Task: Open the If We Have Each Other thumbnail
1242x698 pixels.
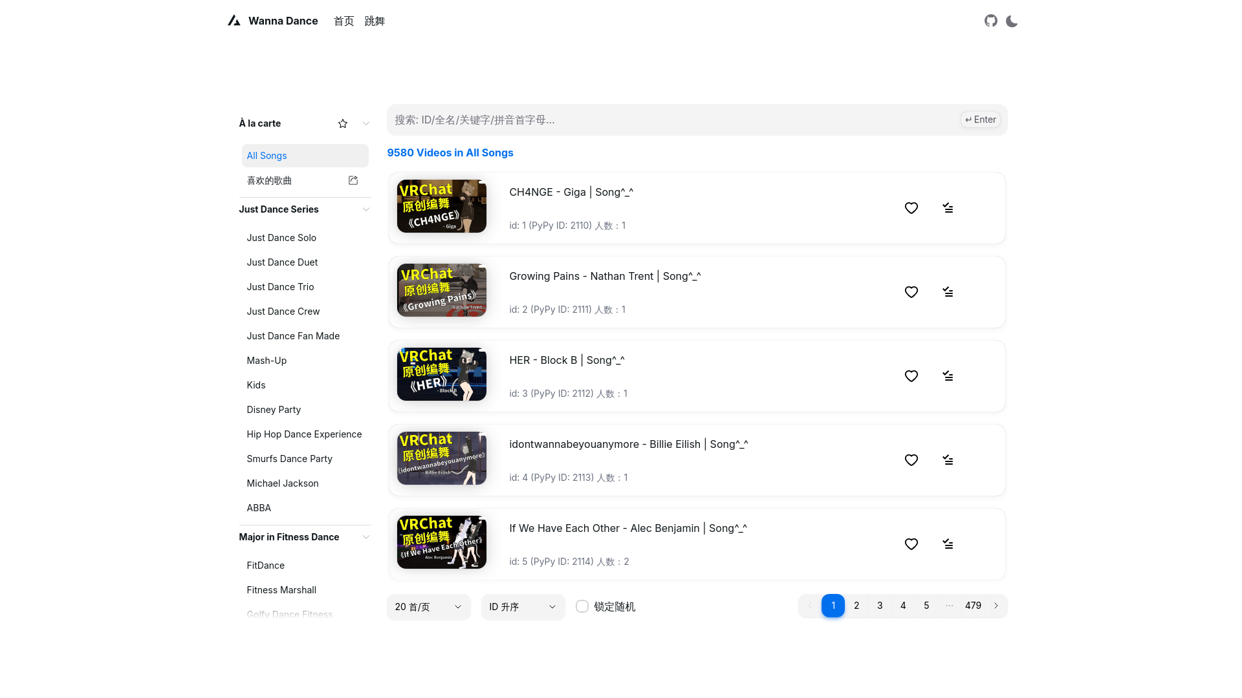Action: click(442, 542)
